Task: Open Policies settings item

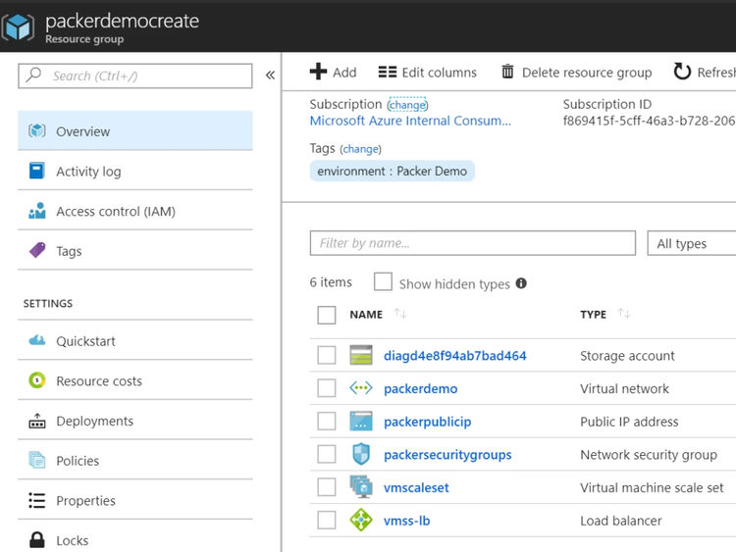Action: pos(135,460)
